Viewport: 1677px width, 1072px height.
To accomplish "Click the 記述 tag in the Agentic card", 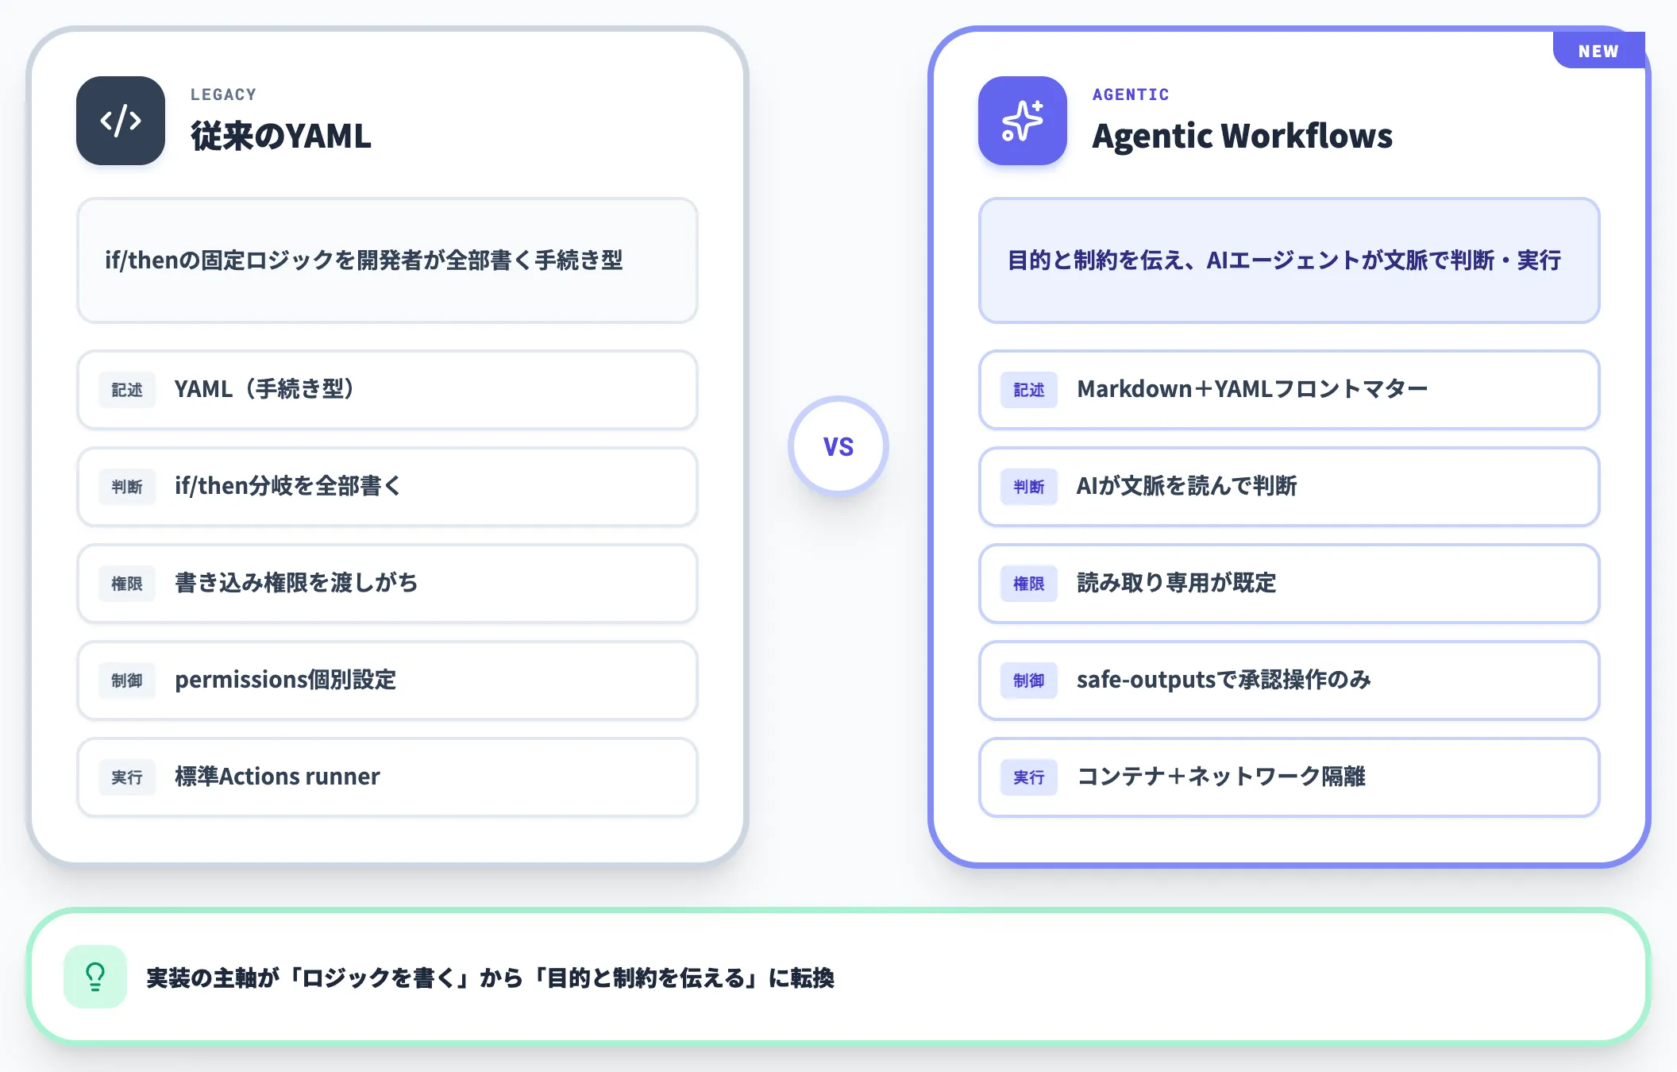I will pos(1029,390).
